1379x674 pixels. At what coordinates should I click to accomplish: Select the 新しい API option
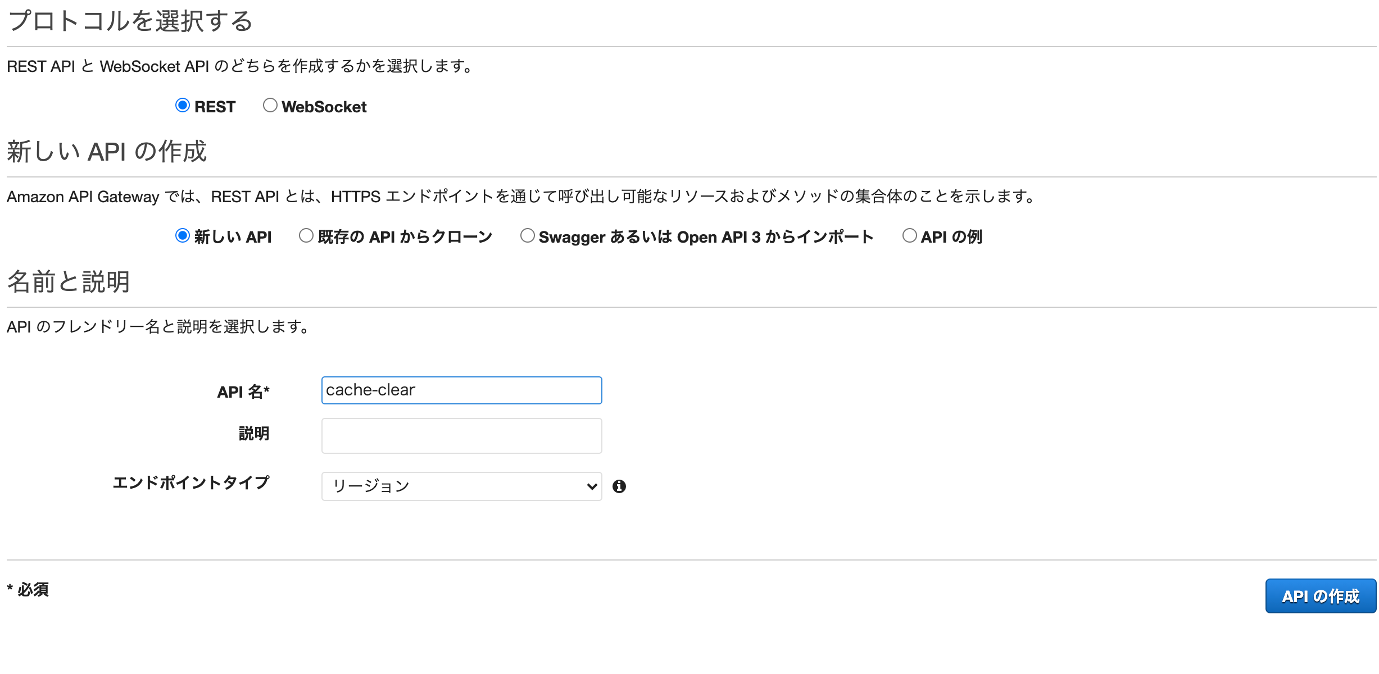[182, 236]
